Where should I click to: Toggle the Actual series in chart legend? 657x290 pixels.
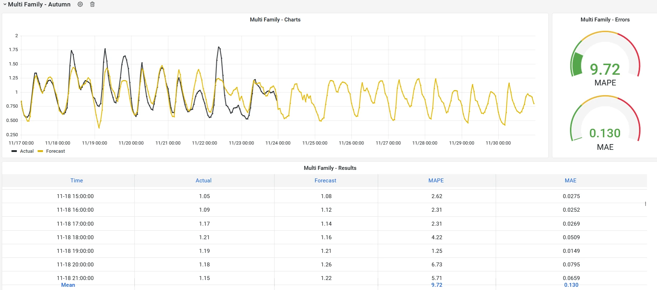[x=27, y=151]
